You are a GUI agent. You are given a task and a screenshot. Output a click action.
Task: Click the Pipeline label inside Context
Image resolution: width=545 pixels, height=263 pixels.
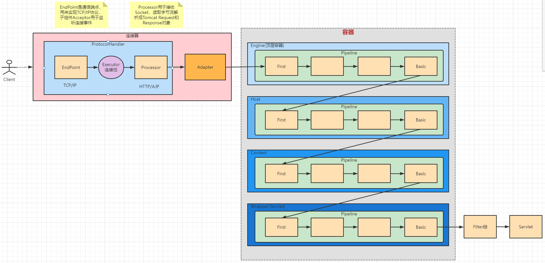pyautogui.click(x=349, y=160)
